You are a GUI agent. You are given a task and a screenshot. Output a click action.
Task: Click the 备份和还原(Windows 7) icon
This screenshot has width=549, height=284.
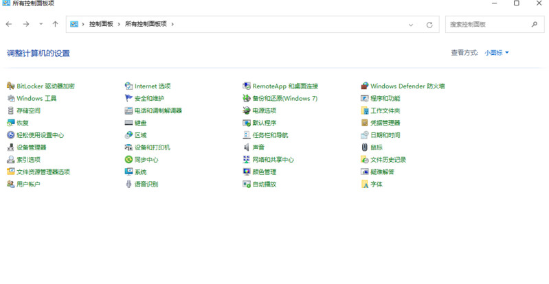pyautogui.click(x=247, y=98)
